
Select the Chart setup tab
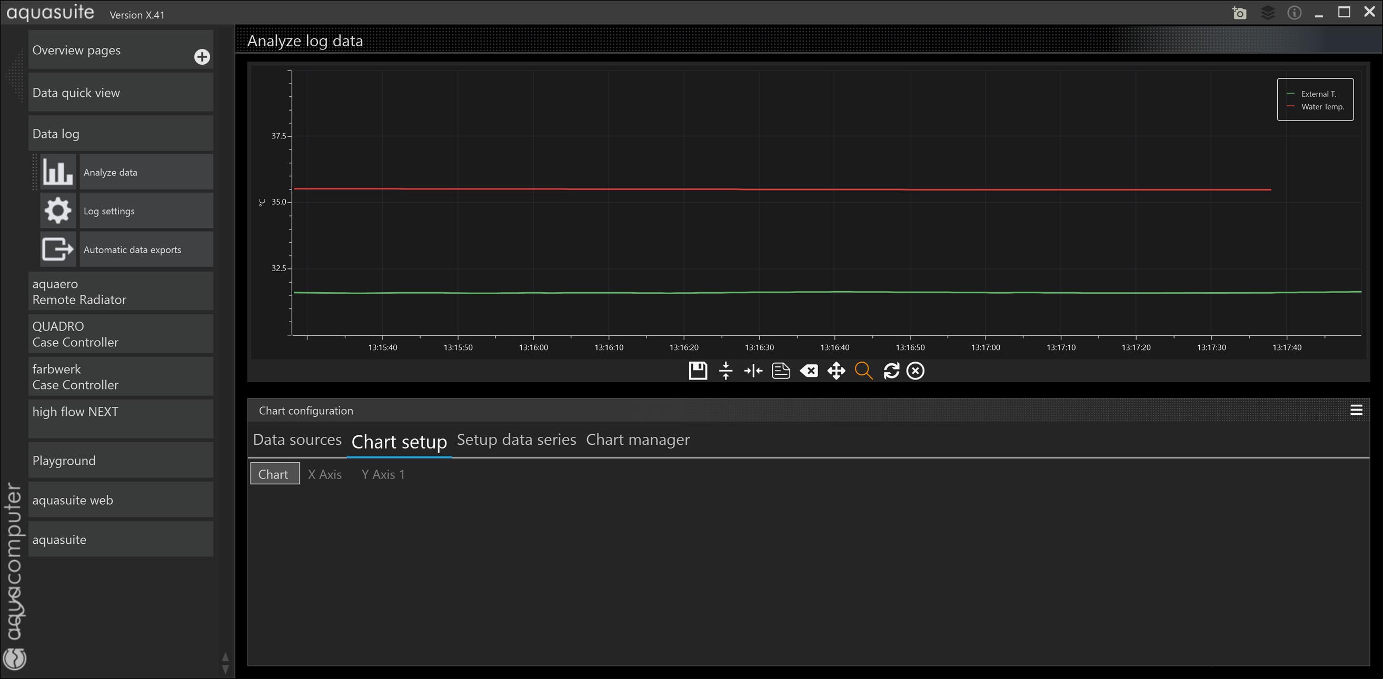click(x=399, y=442)
